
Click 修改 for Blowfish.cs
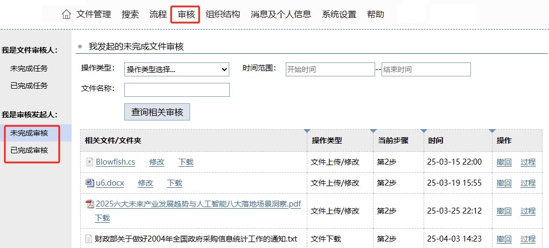(157, 162)
